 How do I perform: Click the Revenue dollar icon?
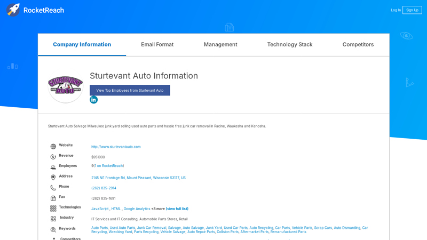pyautogui.click(x=53, y=157)
